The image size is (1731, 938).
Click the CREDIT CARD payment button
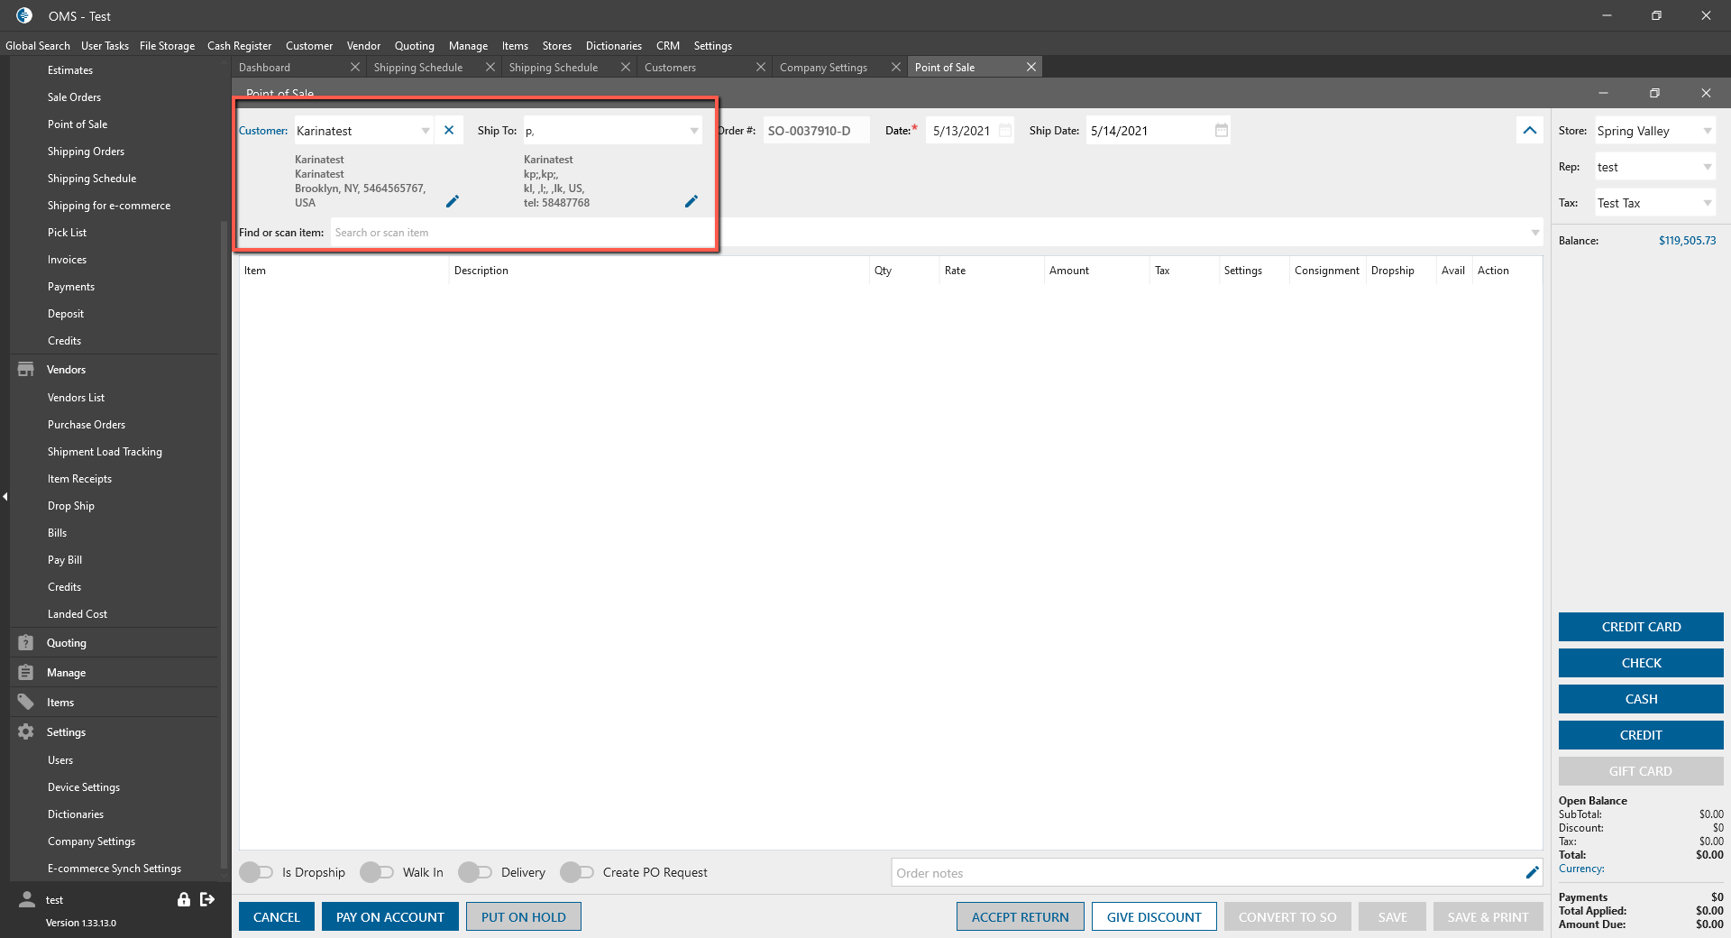[x=1641, y=627]
